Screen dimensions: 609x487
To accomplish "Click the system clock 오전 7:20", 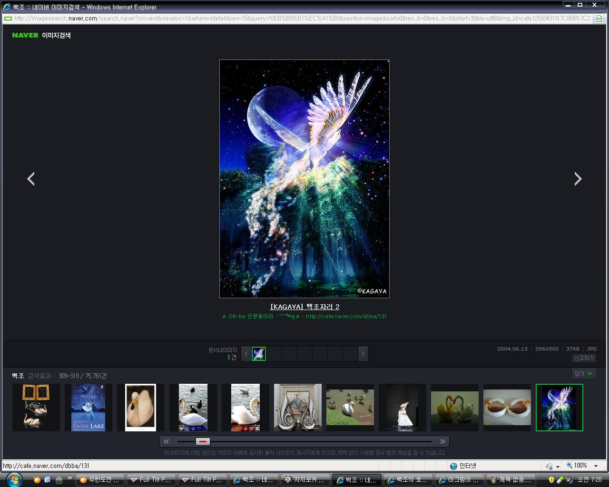I will coord(589,480).
